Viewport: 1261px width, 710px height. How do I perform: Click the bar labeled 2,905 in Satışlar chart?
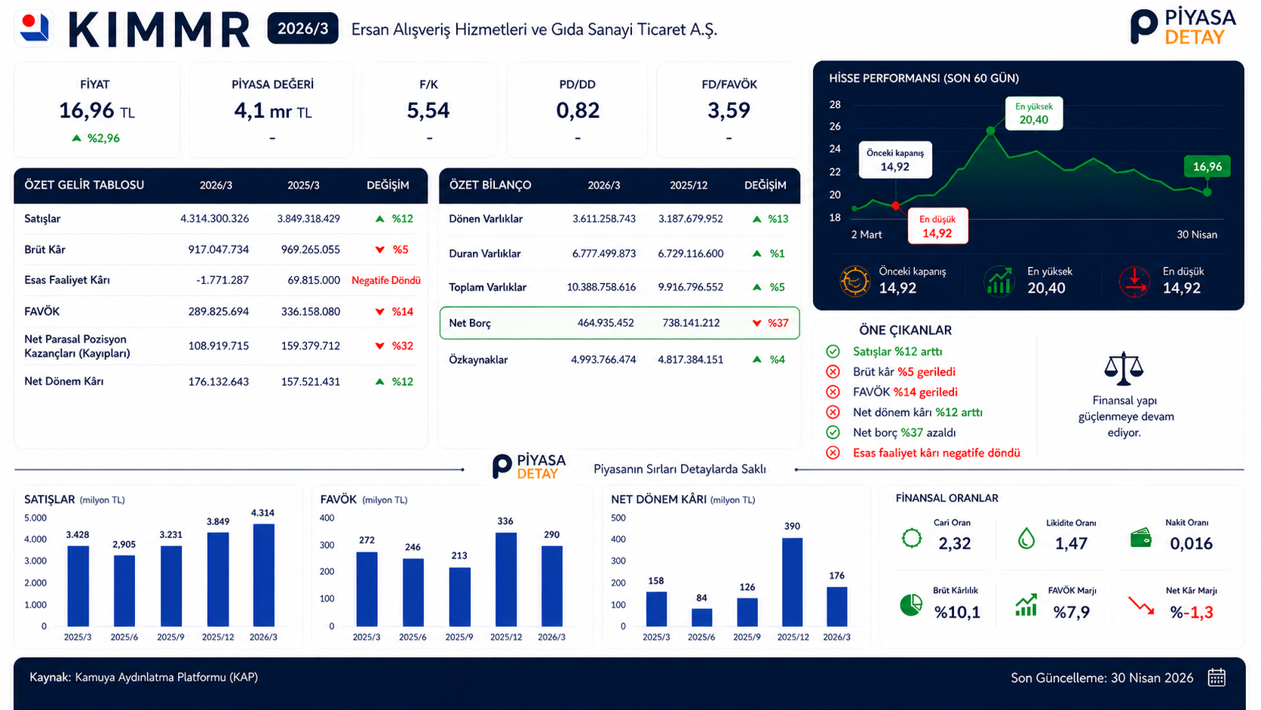click(124, 591)
